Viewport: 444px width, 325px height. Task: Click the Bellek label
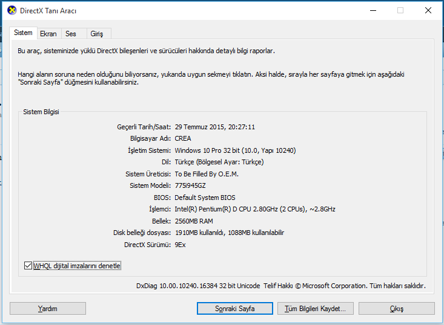(161, 221)
